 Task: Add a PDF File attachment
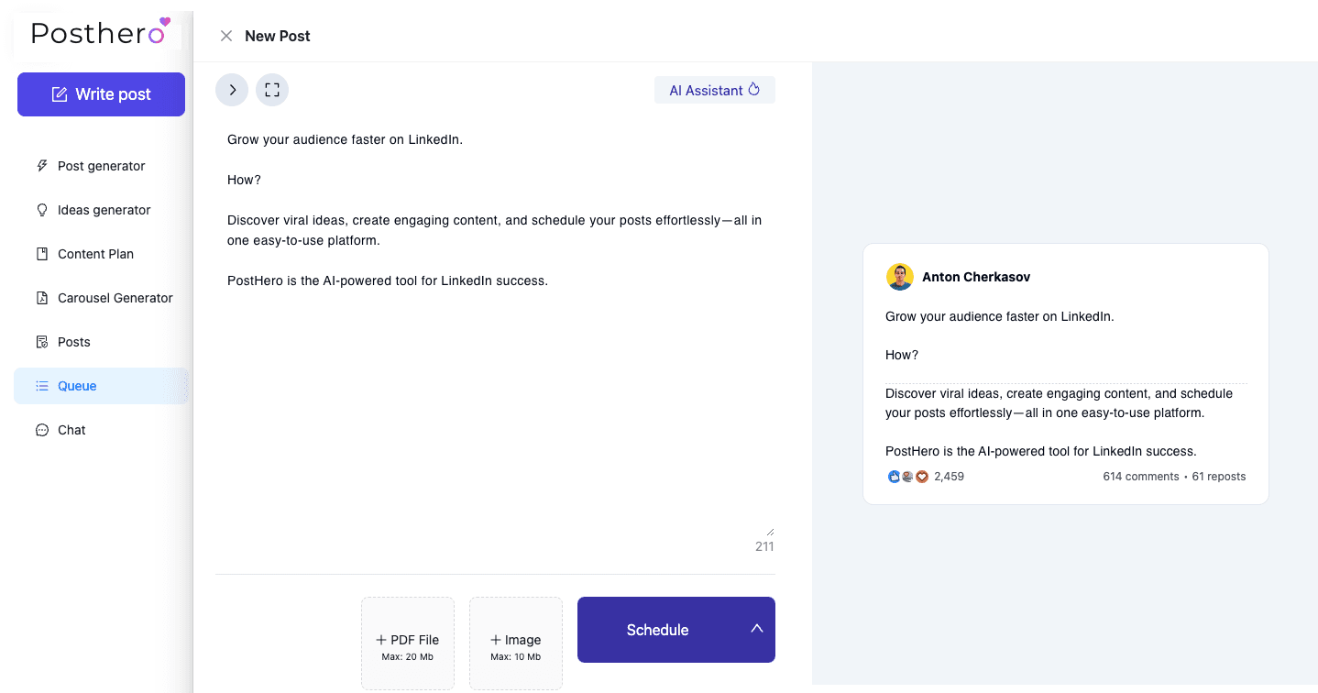point(407,643)
